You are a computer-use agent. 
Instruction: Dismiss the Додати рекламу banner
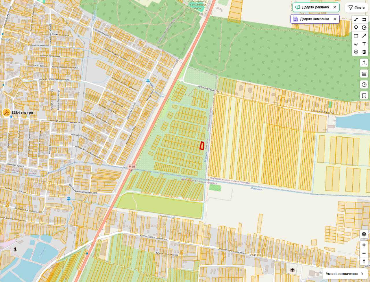click(x=335, y=7)
